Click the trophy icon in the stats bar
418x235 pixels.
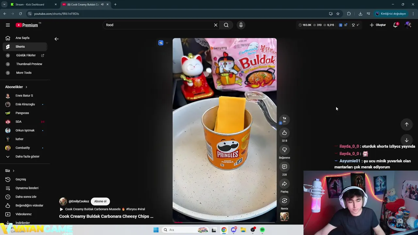353,25
